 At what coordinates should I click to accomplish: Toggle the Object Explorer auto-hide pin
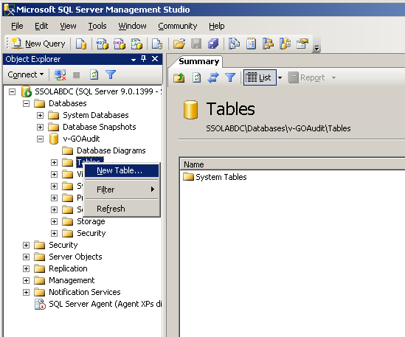coord(144,59)
